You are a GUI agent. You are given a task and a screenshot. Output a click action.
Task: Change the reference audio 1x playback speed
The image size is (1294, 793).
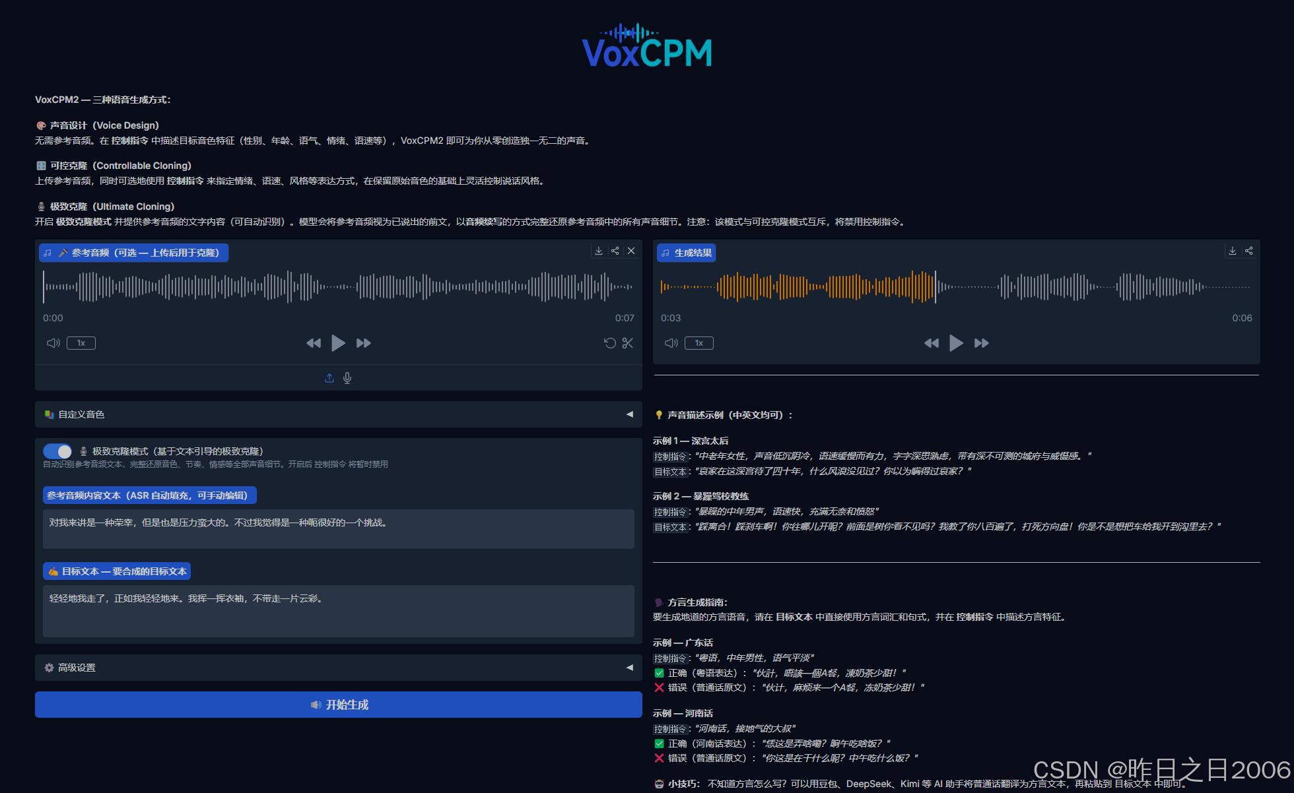tap(81, 343)
